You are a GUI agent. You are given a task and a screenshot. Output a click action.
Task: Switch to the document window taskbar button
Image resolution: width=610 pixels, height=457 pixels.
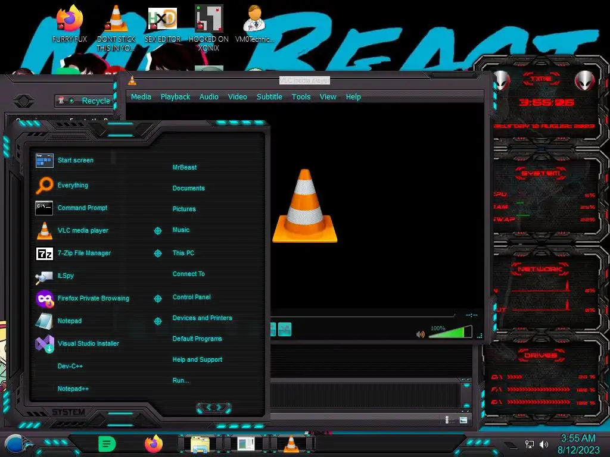point(246,444)
